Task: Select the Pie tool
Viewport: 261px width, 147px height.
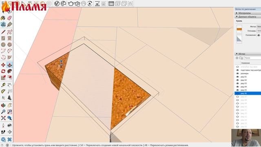Action: point(9,57)
